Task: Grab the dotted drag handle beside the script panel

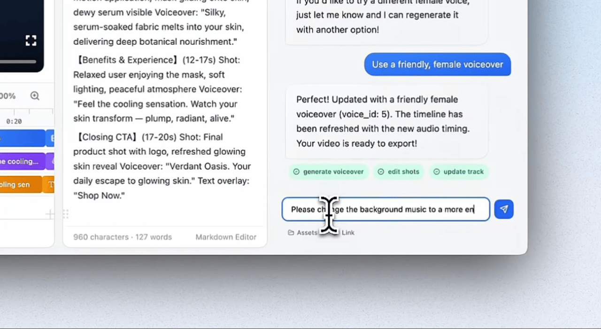Action: 65,214
